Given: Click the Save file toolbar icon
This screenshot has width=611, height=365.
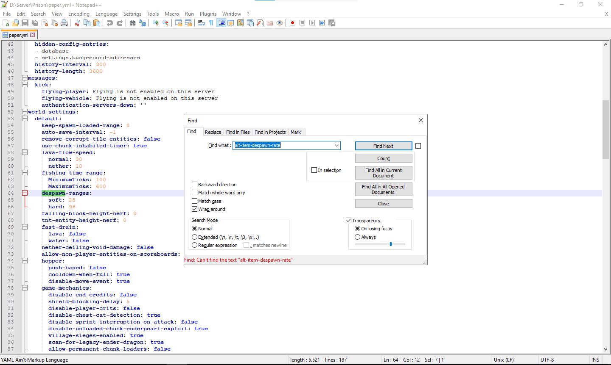Looking at the screenshot, I should pyautogui.click(x=25, y=23).
